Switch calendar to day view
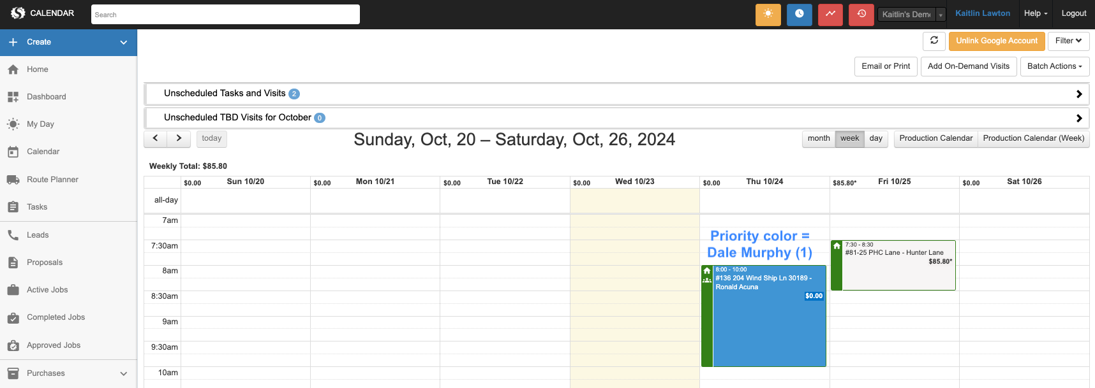This screenshot has width=1095, height=388. pos(875,138)
